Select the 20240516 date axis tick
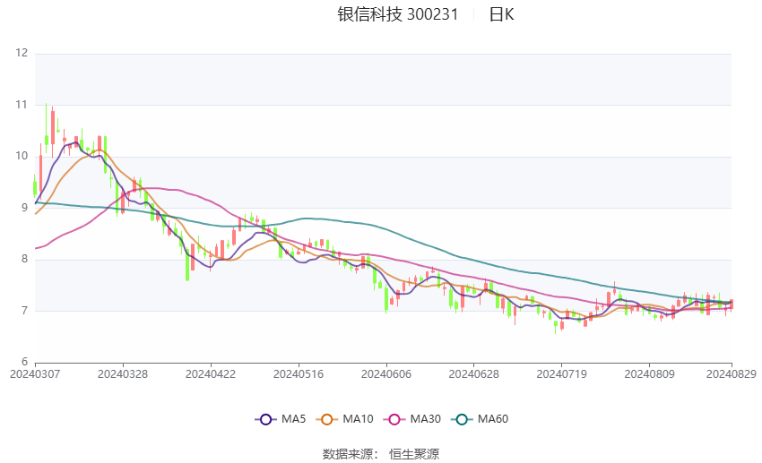 pos(299,374)
